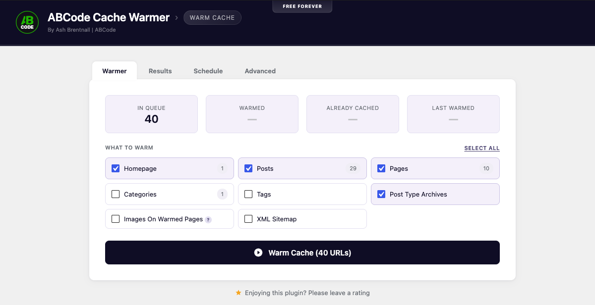
Task: Click the Already Cached stat card
Action: pyautogui.click(x=353, y=114)
